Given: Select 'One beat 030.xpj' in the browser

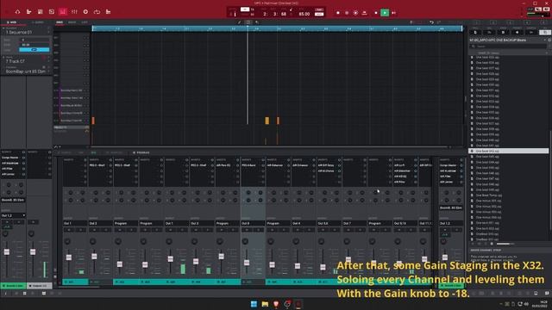Looking at the screenshot, I should 487,84.
